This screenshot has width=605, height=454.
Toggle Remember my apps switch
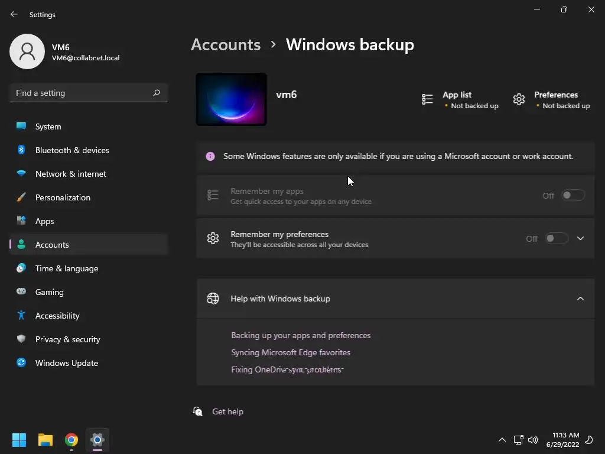click(573, 195)
